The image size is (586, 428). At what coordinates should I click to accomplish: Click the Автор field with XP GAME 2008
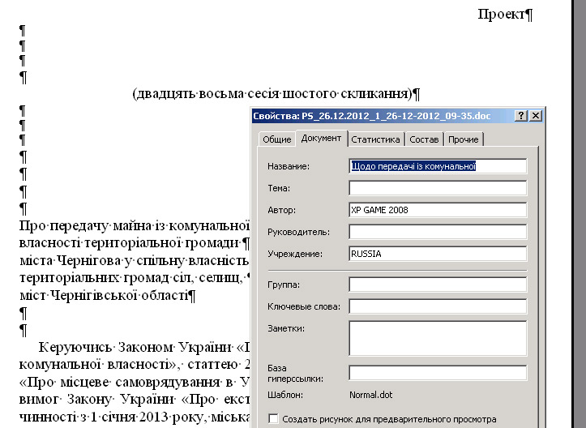(438, 210)
